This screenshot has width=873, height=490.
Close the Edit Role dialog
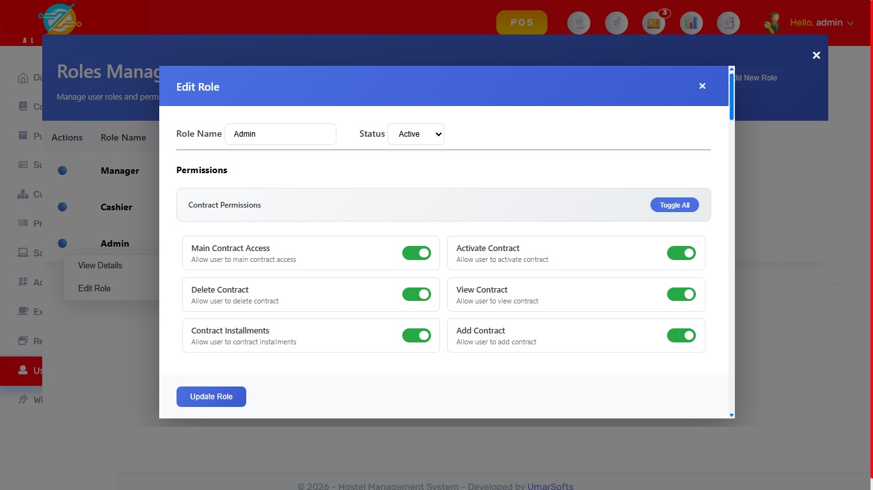tap(702, 86)
